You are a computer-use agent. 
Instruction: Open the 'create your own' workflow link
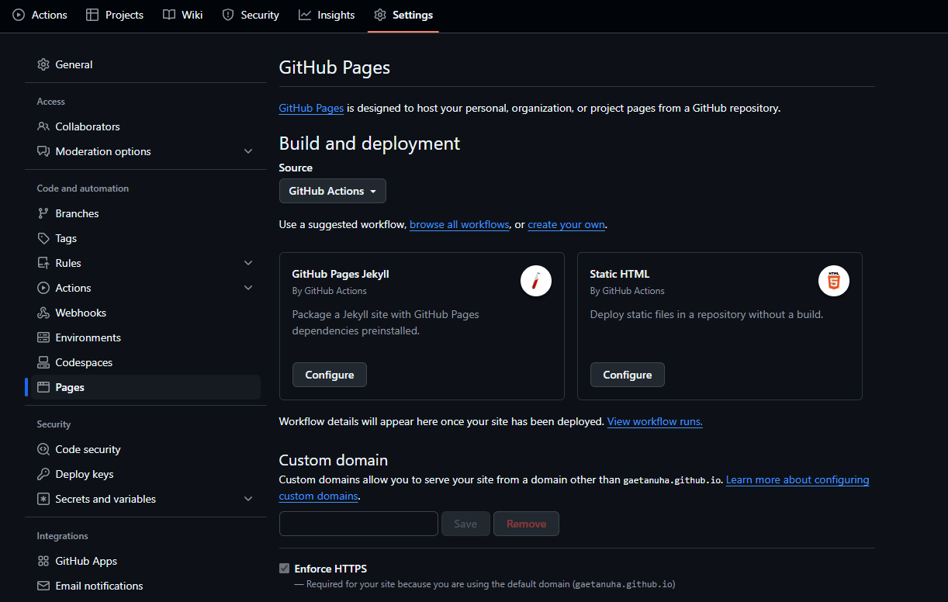point(566,224)
